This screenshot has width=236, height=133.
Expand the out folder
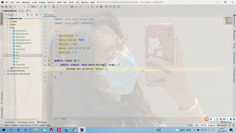click(7, 24)
